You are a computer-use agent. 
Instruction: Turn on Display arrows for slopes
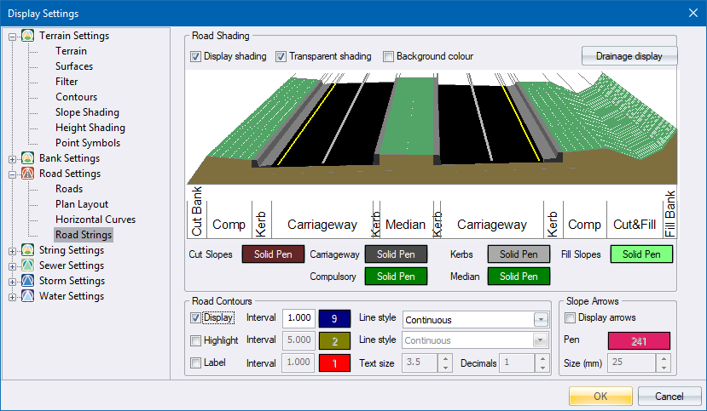click(x=570, y=318)
